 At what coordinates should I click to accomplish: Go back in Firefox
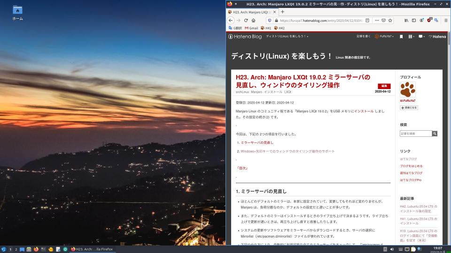[231, 20]
